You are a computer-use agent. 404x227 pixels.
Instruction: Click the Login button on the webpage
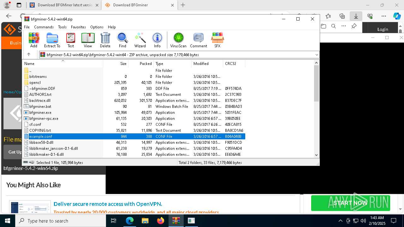point(383,29)
